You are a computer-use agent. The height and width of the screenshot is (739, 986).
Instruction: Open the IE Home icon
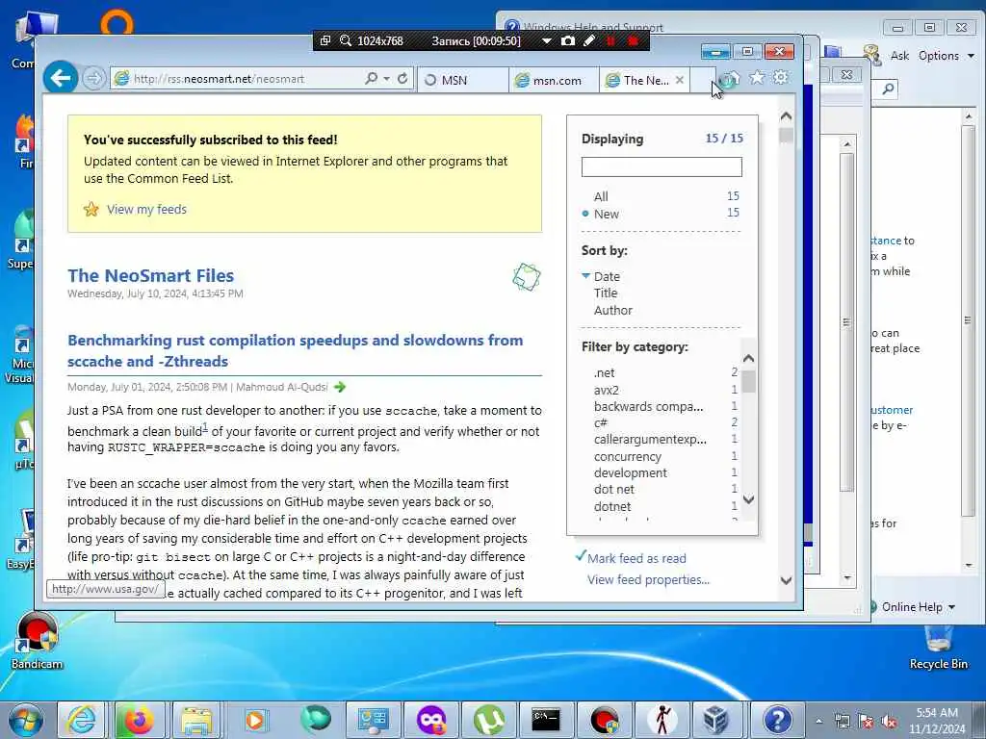pos(731,78)
